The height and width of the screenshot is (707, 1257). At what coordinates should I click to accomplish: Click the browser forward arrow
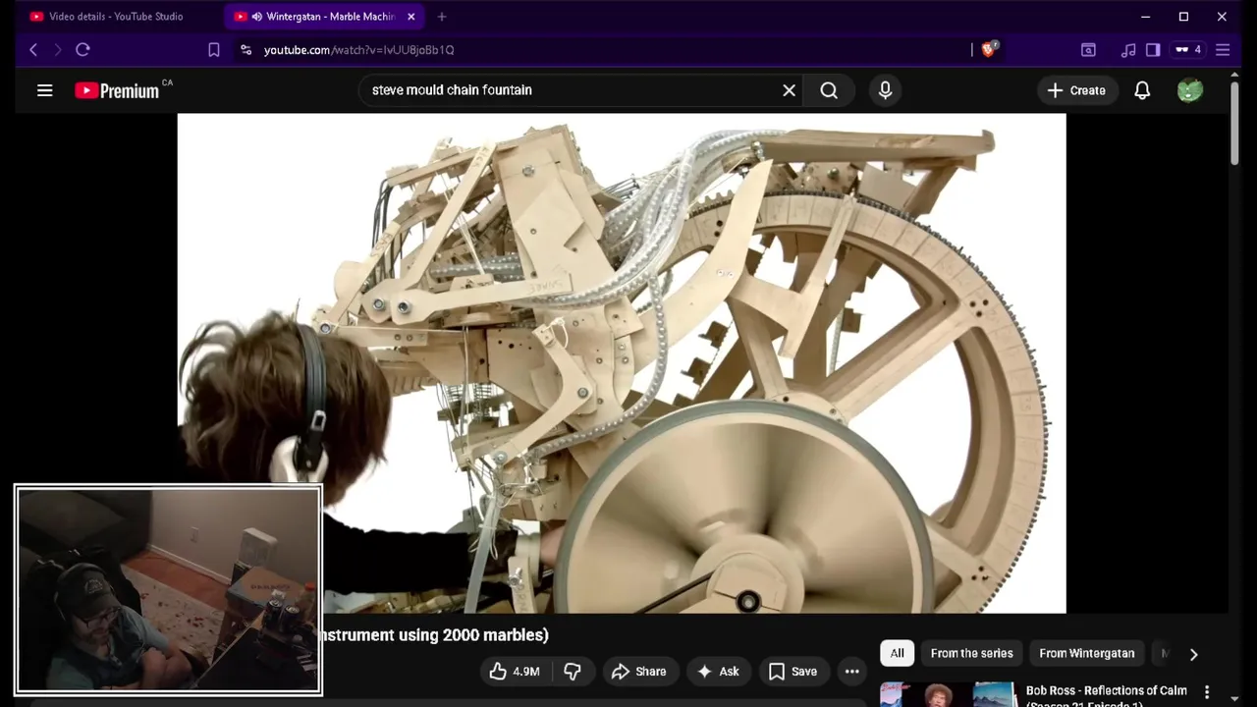pos(57,49)
